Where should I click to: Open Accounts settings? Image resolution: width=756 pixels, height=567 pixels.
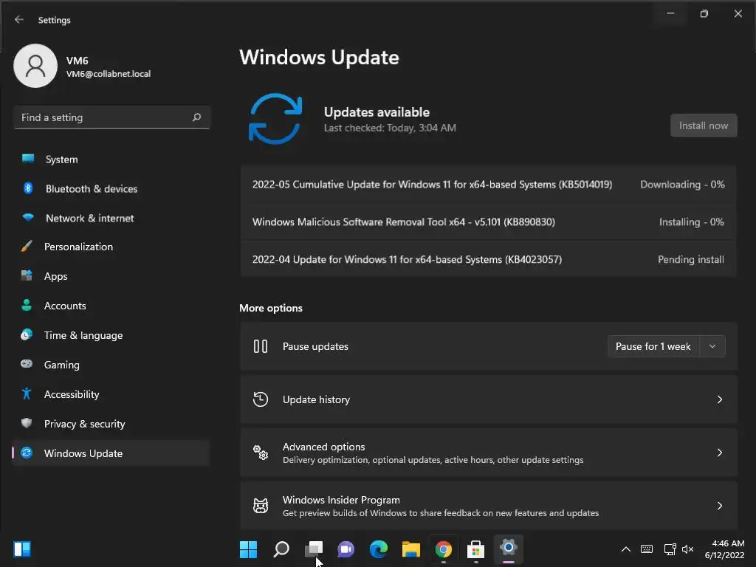(111, 306)
